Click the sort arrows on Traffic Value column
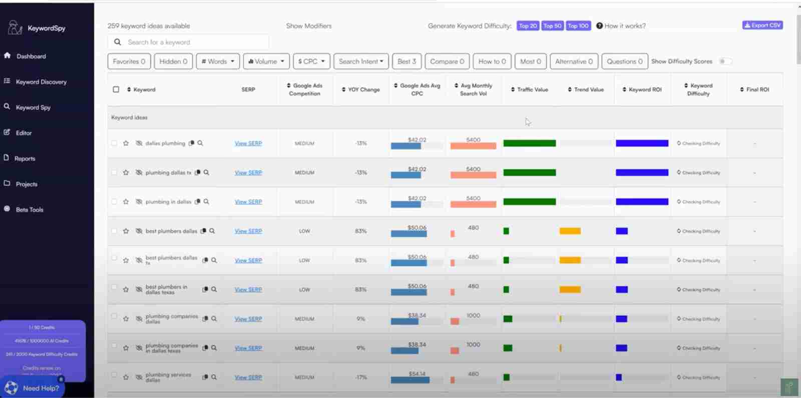 513,90
